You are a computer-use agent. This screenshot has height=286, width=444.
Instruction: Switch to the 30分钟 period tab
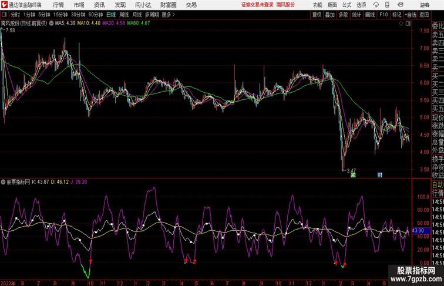click(78, 15)
